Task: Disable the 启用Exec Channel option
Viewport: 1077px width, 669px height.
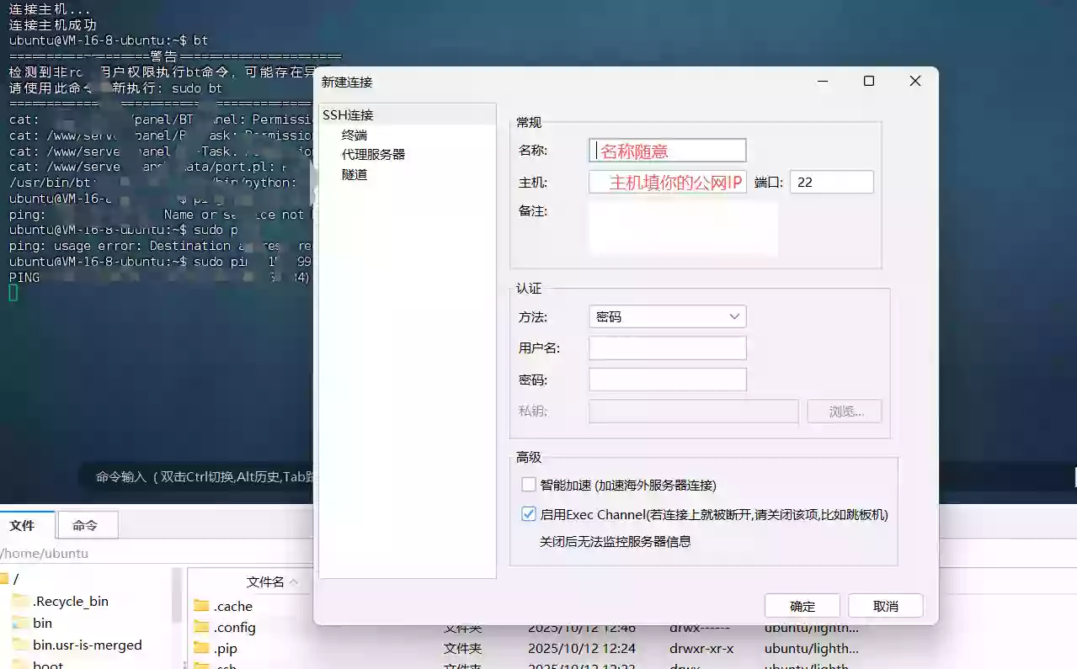Action: [529, 513]
